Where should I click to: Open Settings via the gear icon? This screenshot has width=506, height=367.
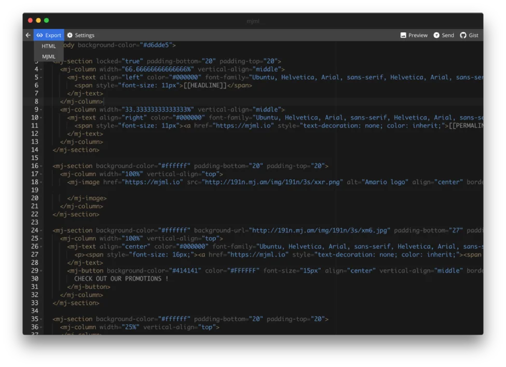click(70, 35)
